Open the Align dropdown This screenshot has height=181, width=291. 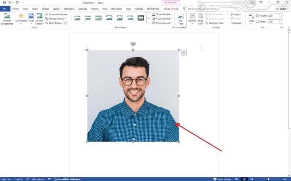236,14
